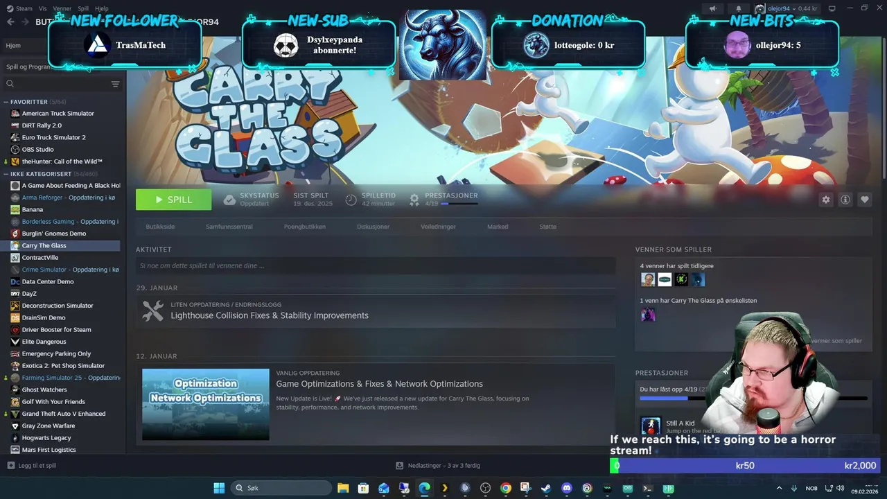The height and width of the screenshot is (499, 887).
Task: Open game info icon
Action: pos(845,200)
